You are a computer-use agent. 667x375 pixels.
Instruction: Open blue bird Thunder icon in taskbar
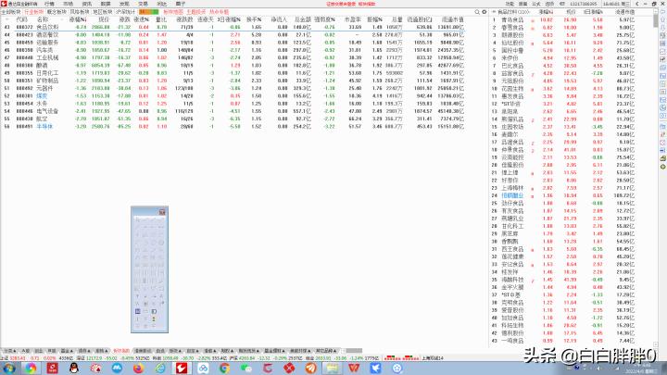375,368
